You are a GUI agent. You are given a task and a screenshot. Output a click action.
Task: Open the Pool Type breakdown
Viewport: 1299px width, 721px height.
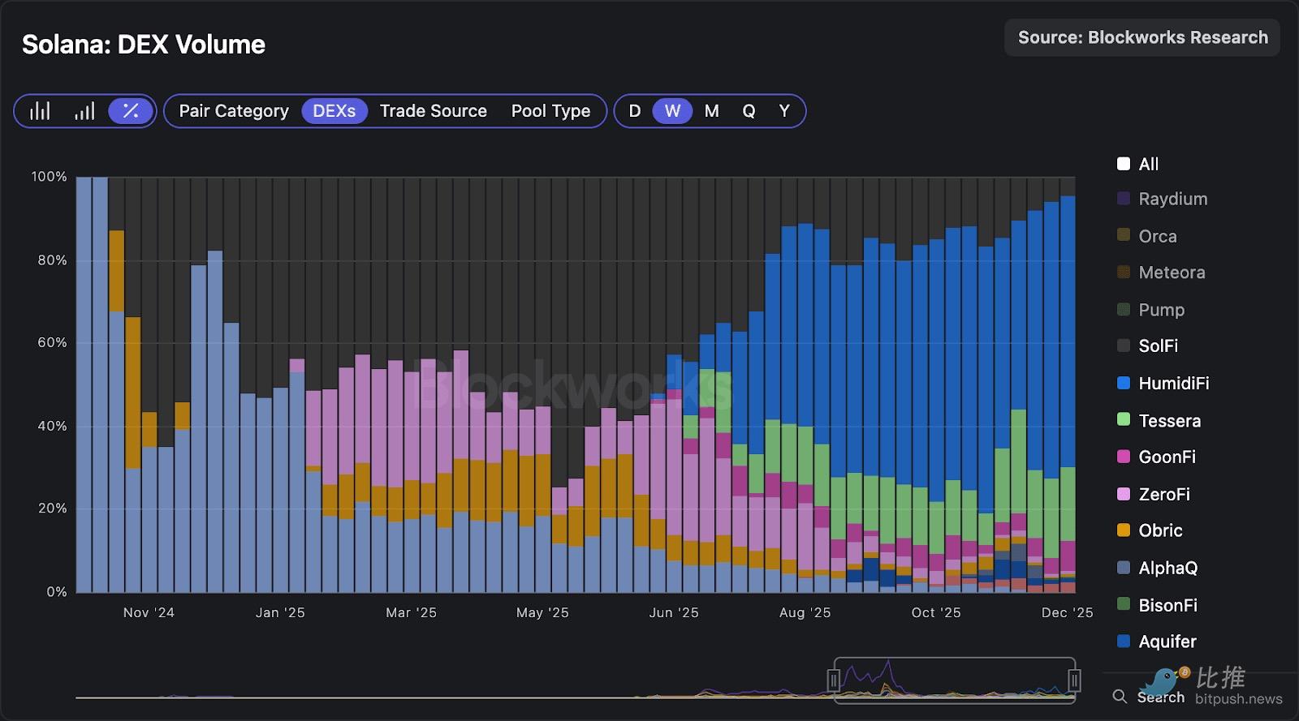(x=550, y=111)
